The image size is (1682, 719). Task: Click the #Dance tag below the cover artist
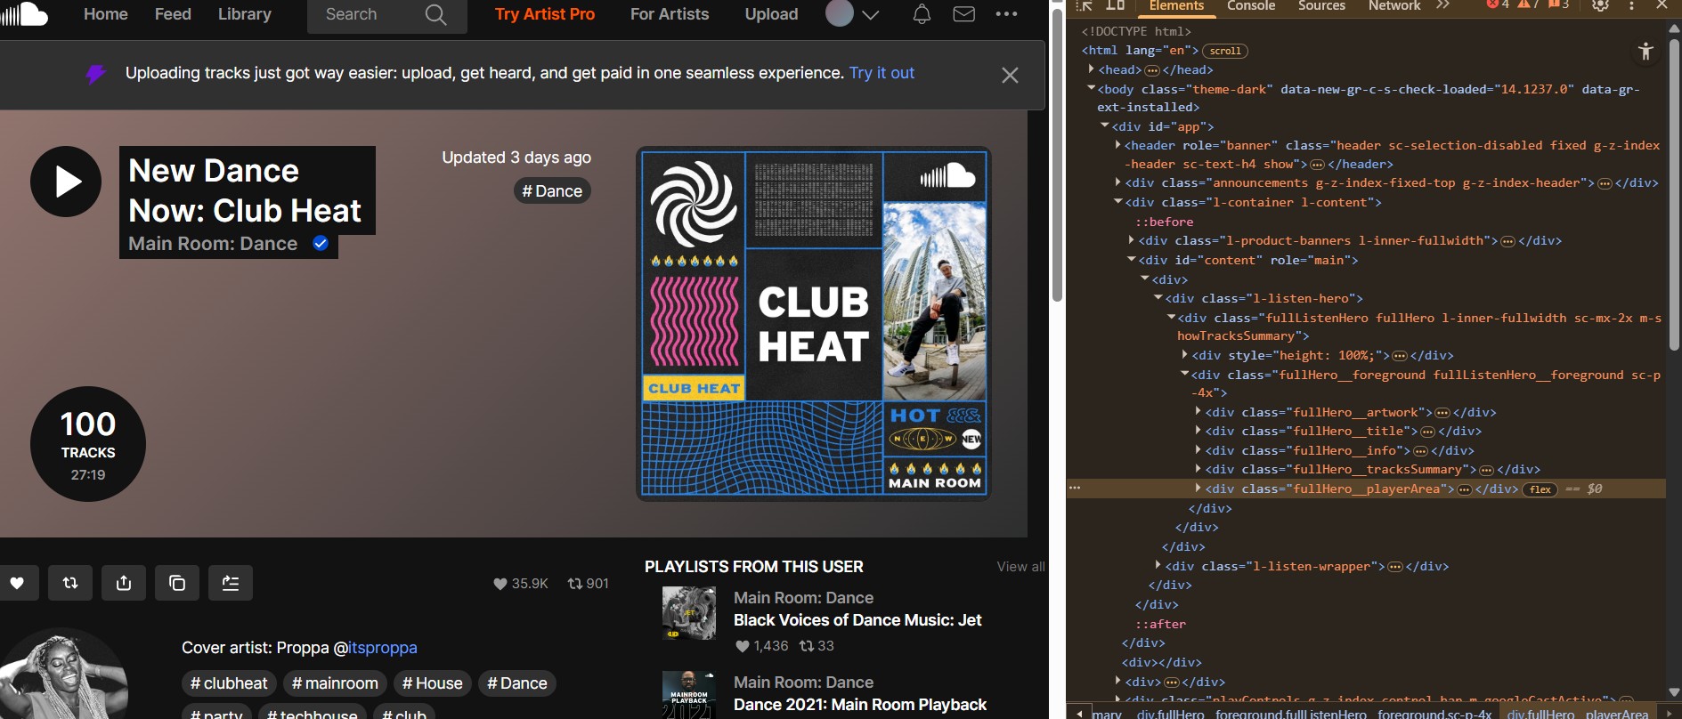click(517, 683)
